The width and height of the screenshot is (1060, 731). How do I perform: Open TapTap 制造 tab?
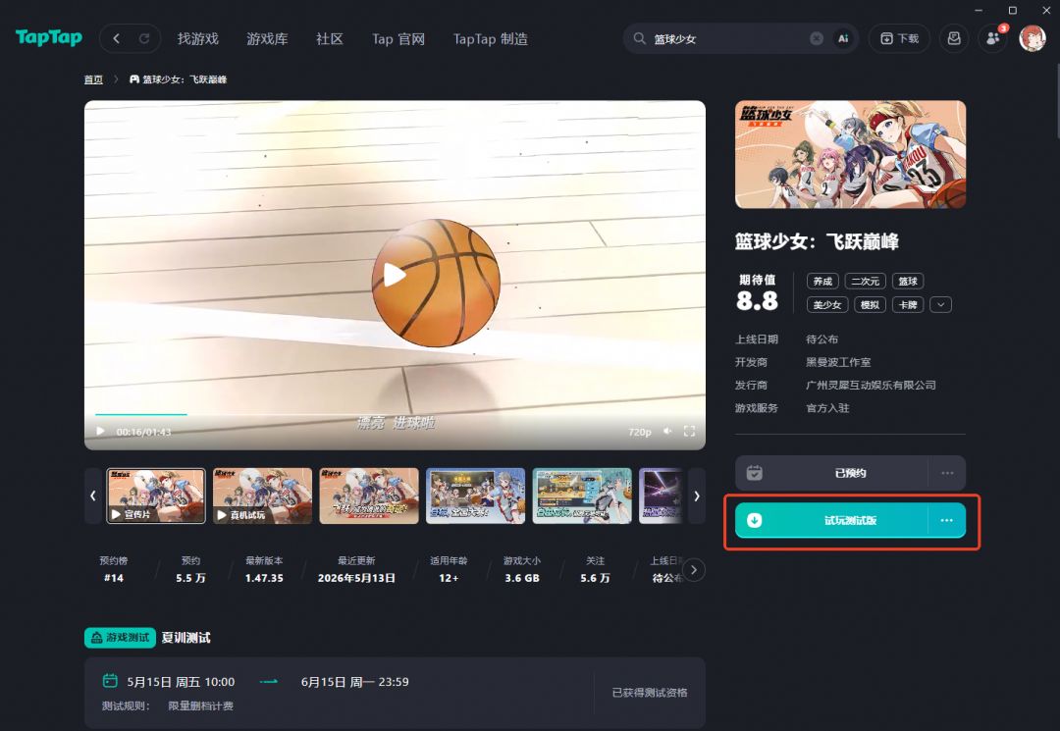tap(490, 38)
